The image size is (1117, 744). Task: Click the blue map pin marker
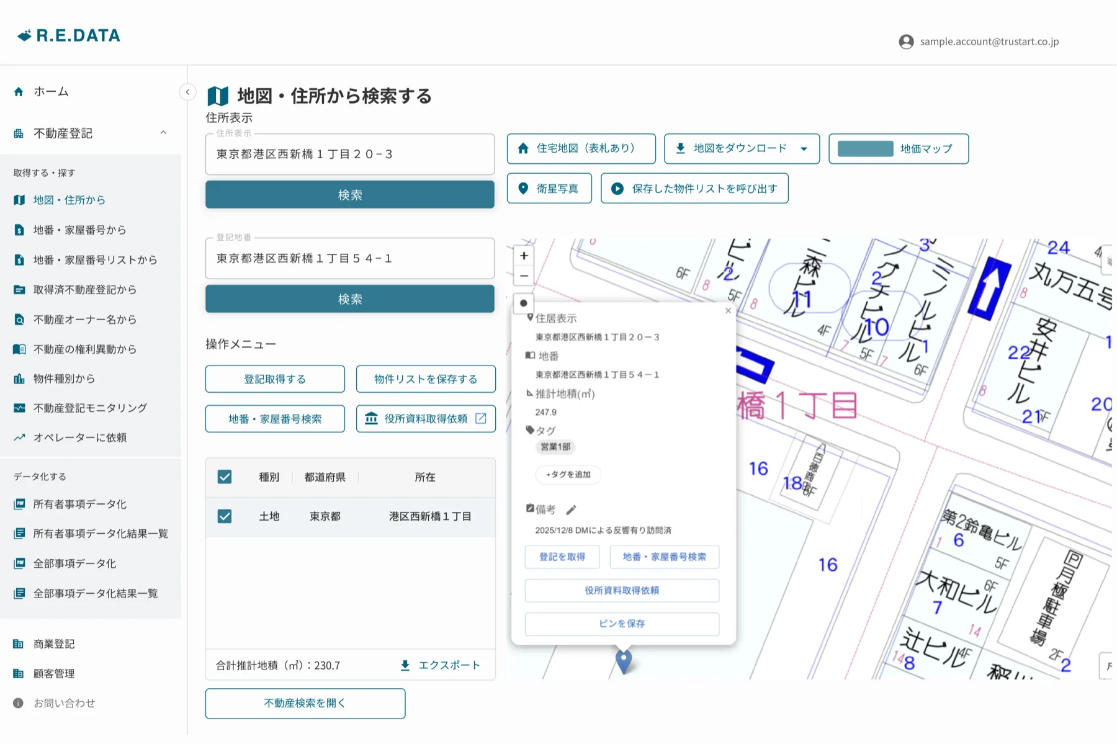624,661
